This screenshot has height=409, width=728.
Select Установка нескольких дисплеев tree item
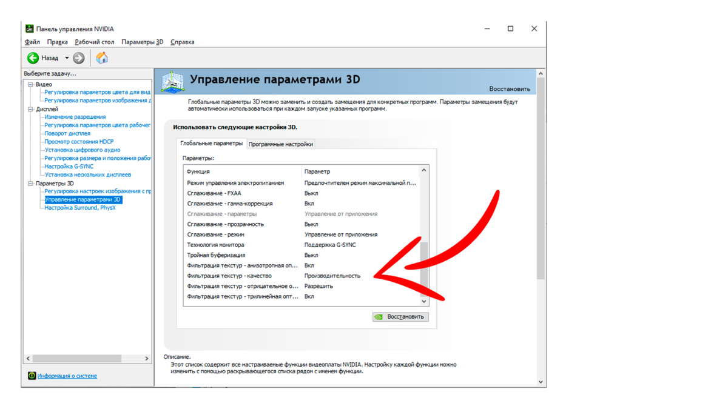click(88, 175)
